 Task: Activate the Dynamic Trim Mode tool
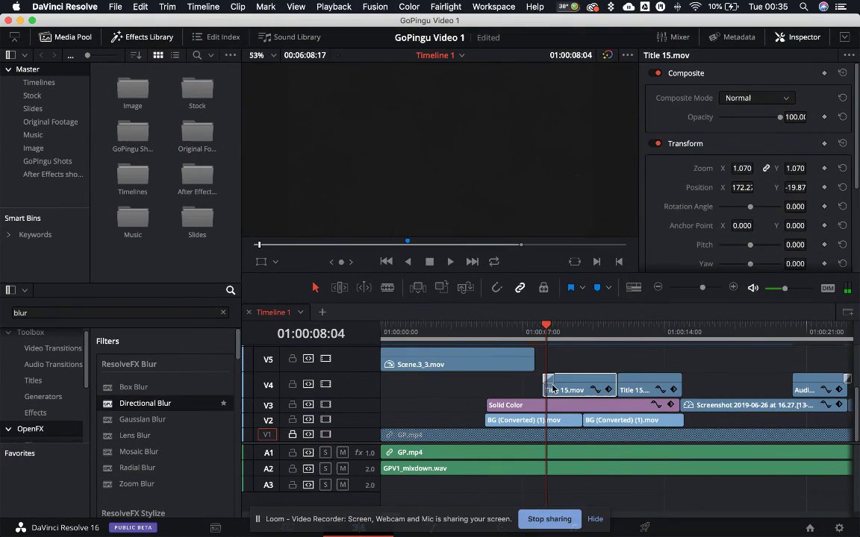[x=364, y=288]
